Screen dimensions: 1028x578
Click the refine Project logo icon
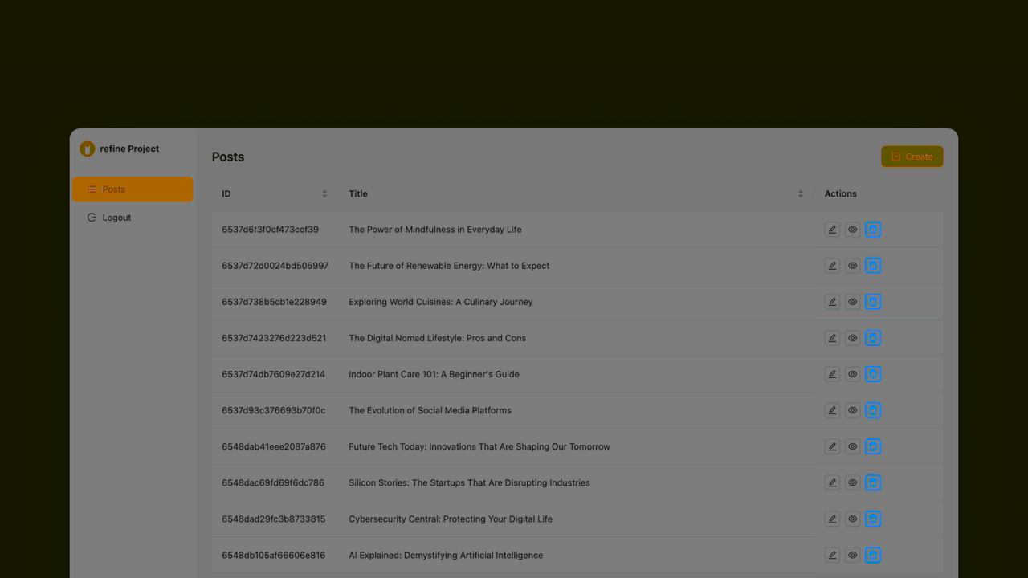(x=87, y=149)
